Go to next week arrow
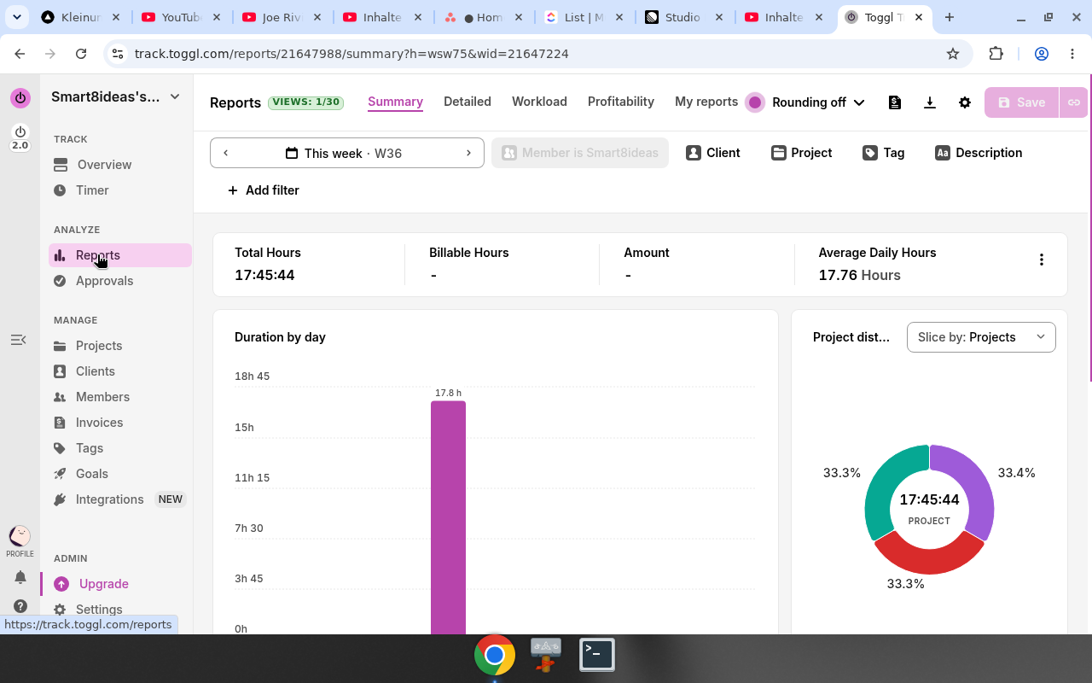This screenshot has height=683, width=1092. click(x=468, y=153)
